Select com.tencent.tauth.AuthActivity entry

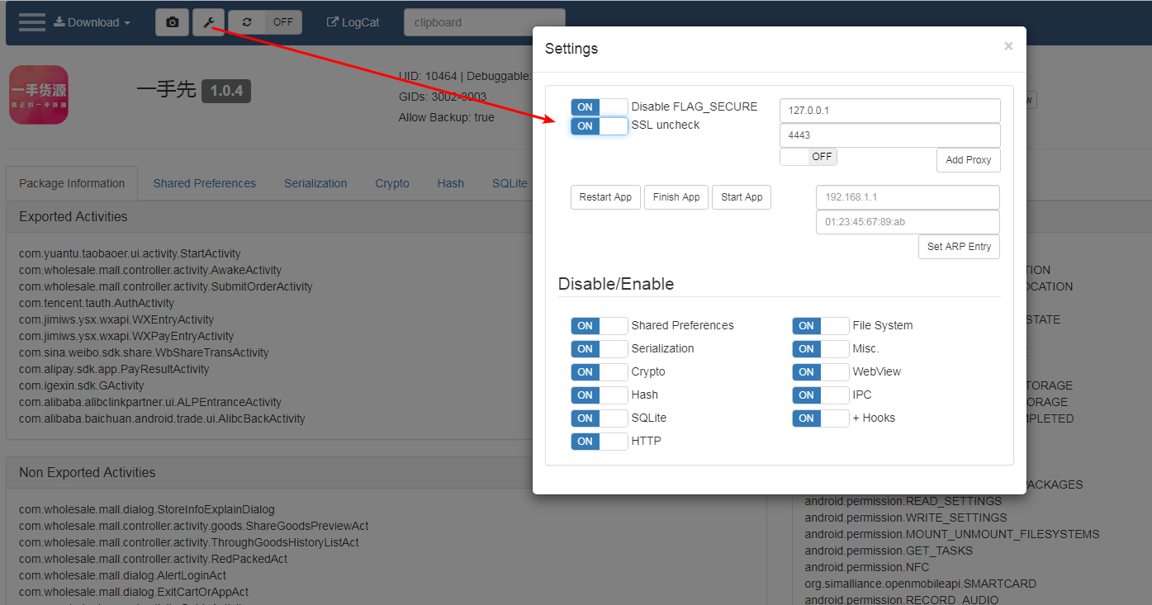[97, 303]
